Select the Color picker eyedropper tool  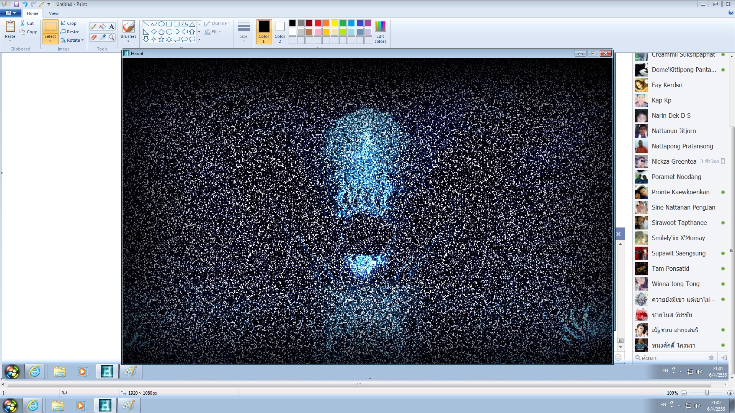(103, 37)
